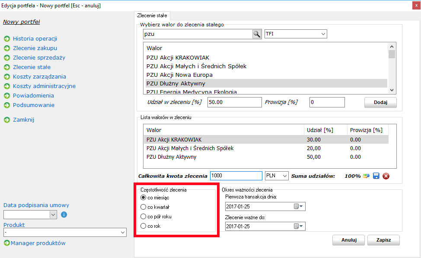
Task: Open Historia operacji in the sidebar
Action: pos(35,39)
